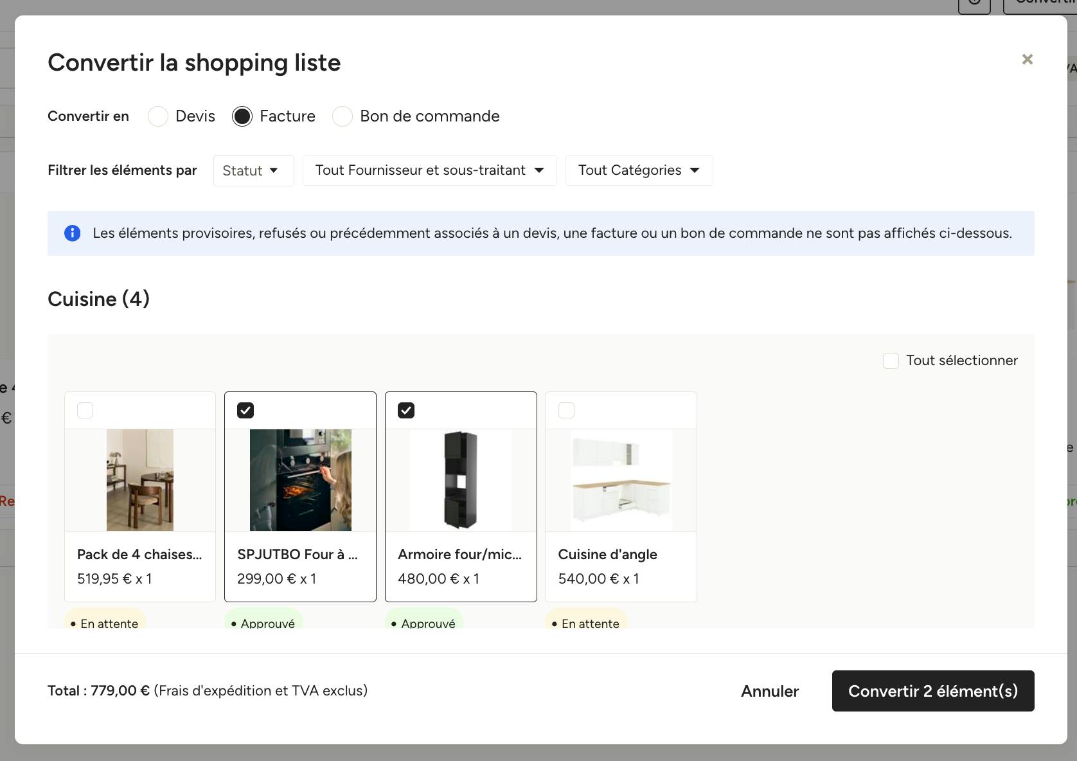Image resolution: width=1077 pixels, height=761 pixels.
Task: Click the black Armoire four product image
Action: [x=461, y=480]
